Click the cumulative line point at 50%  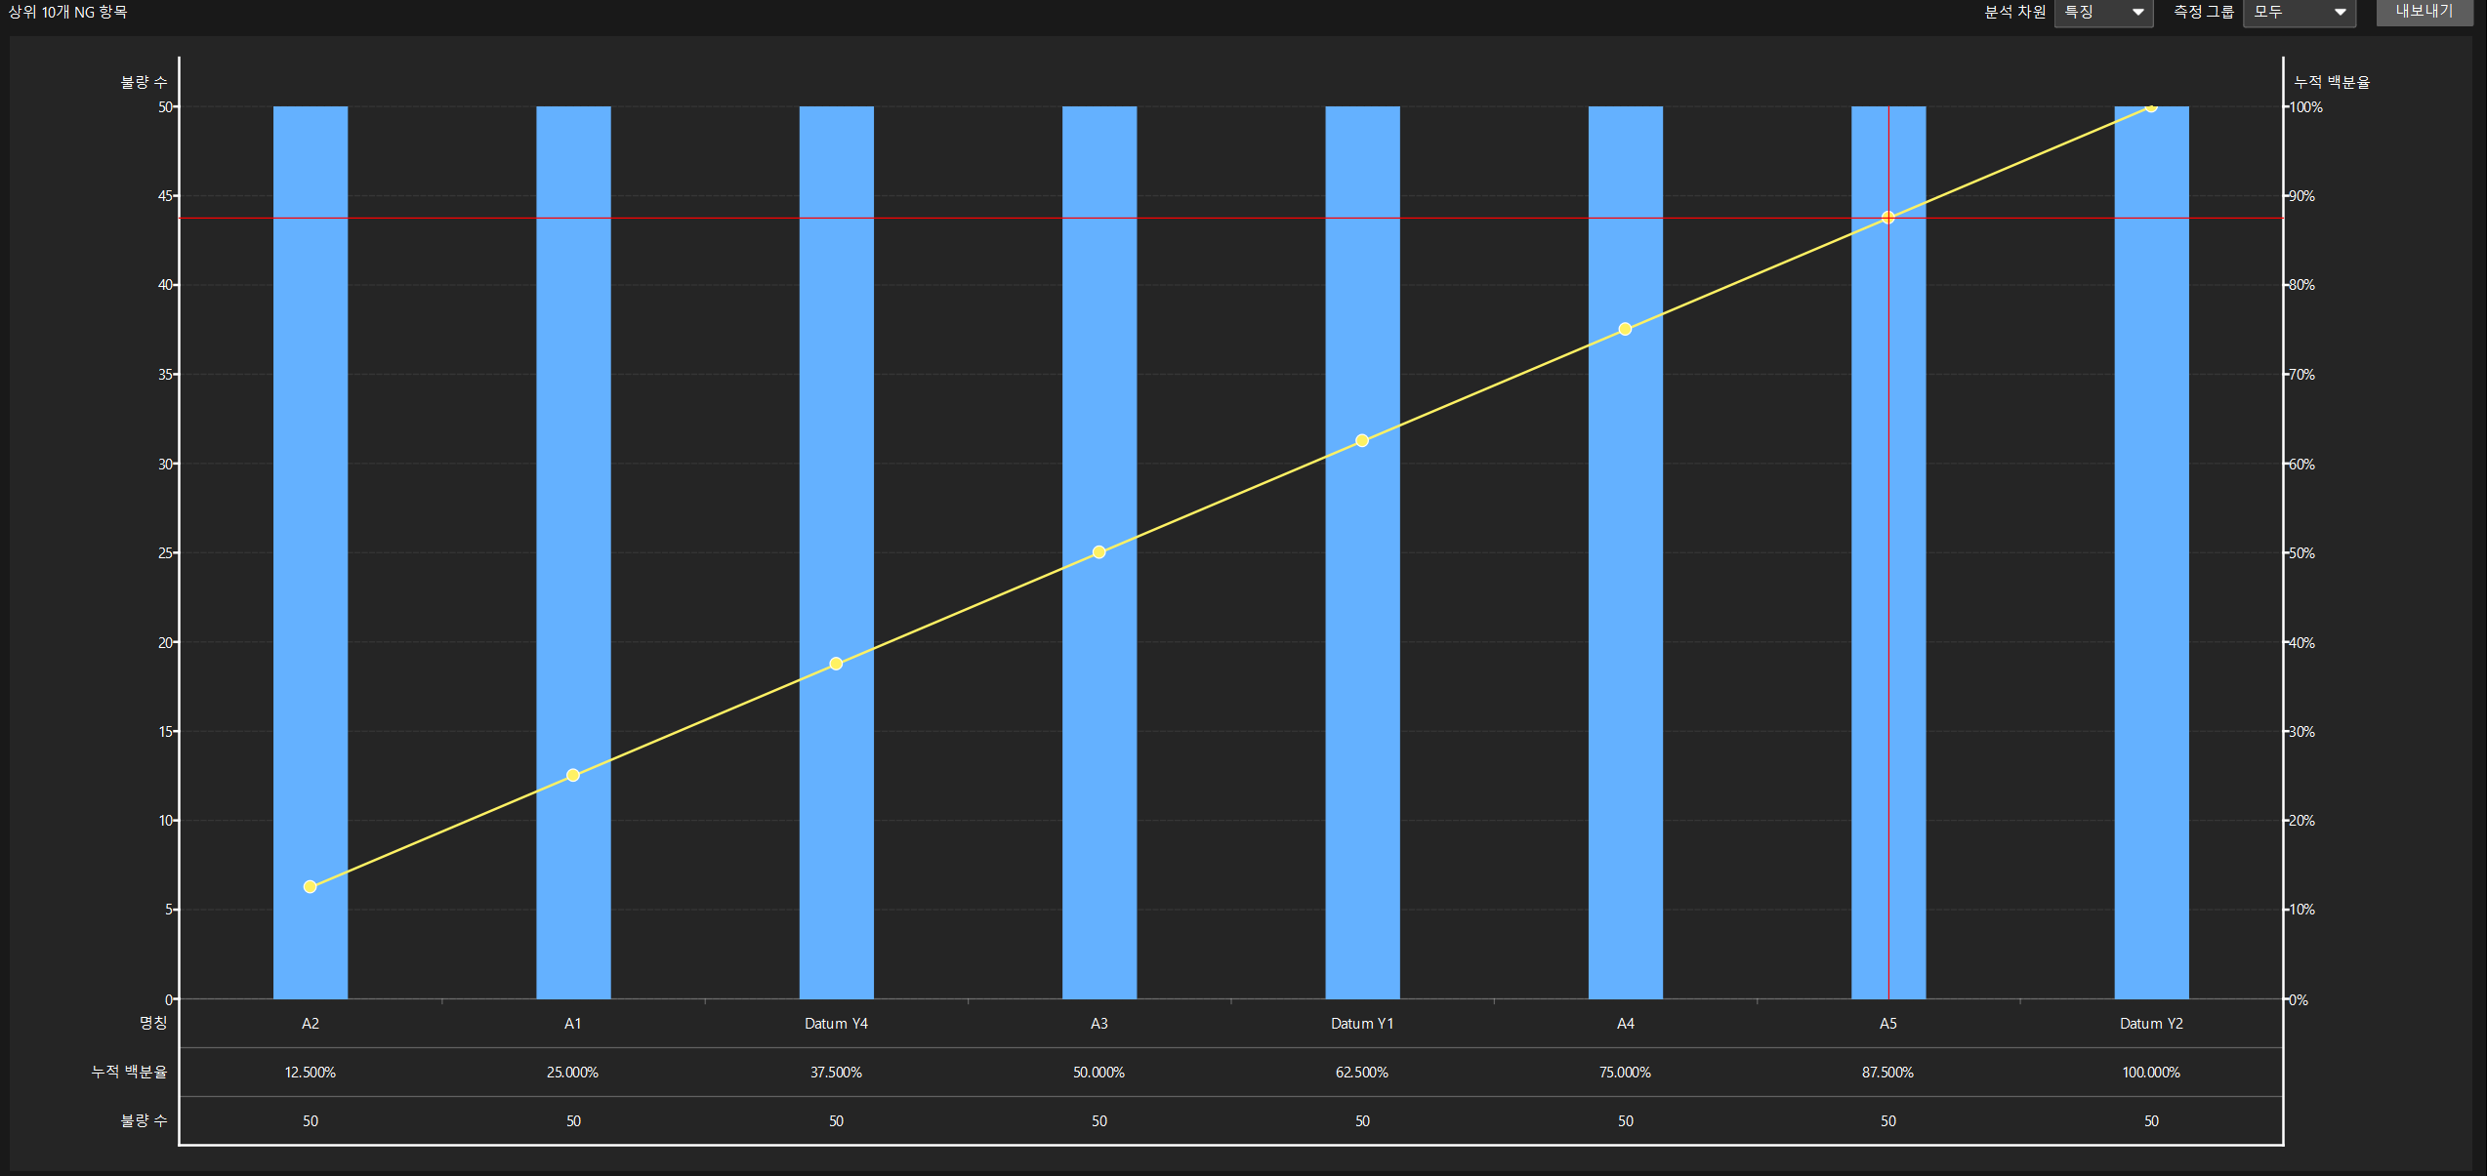(x=1099, y=552)
